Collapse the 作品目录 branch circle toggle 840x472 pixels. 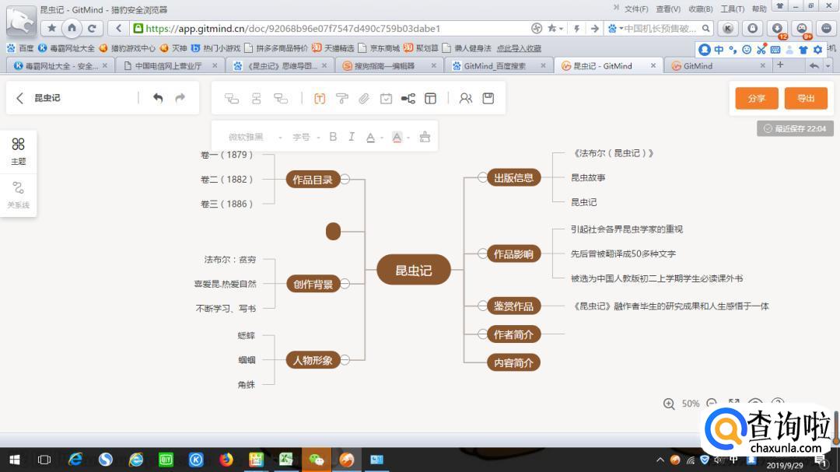345,179
